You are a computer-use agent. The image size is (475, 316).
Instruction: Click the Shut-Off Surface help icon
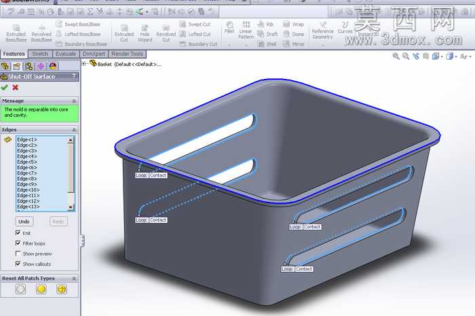point(73,76)
